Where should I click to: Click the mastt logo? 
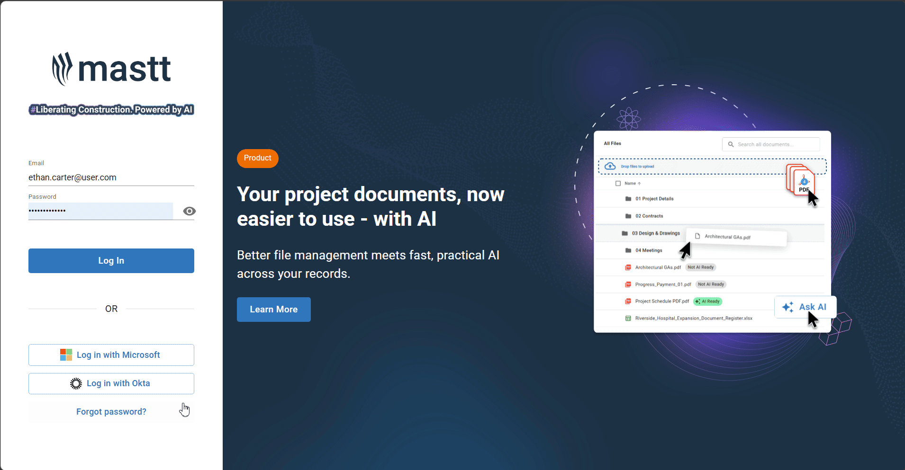[x=111, y=69]
